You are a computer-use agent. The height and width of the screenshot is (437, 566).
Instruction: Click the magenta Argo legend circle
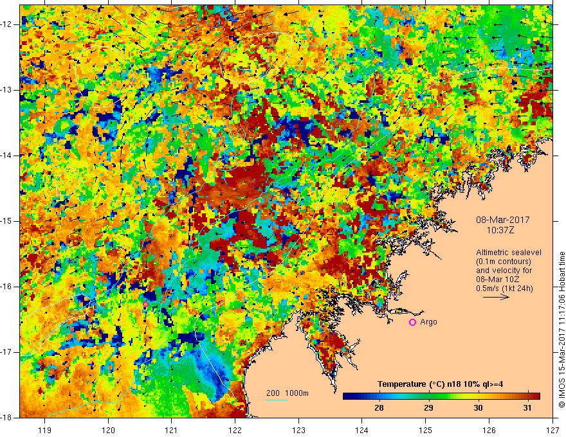click(x=412, y=322)
